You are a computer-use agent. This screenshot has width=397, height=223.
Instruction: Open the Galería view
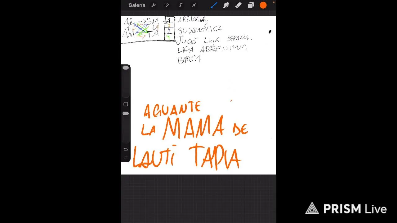point(137,5)
